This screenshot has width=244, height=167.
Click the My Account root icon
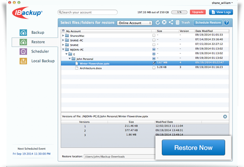point(63,31)
